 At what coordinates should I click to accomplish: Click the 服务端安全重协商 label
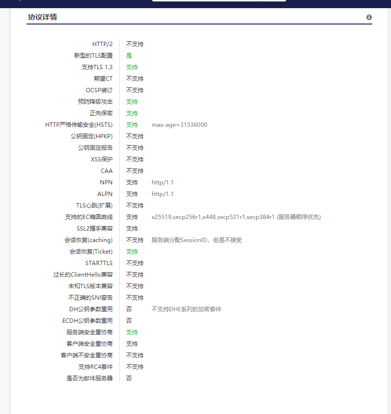point(89,332)
